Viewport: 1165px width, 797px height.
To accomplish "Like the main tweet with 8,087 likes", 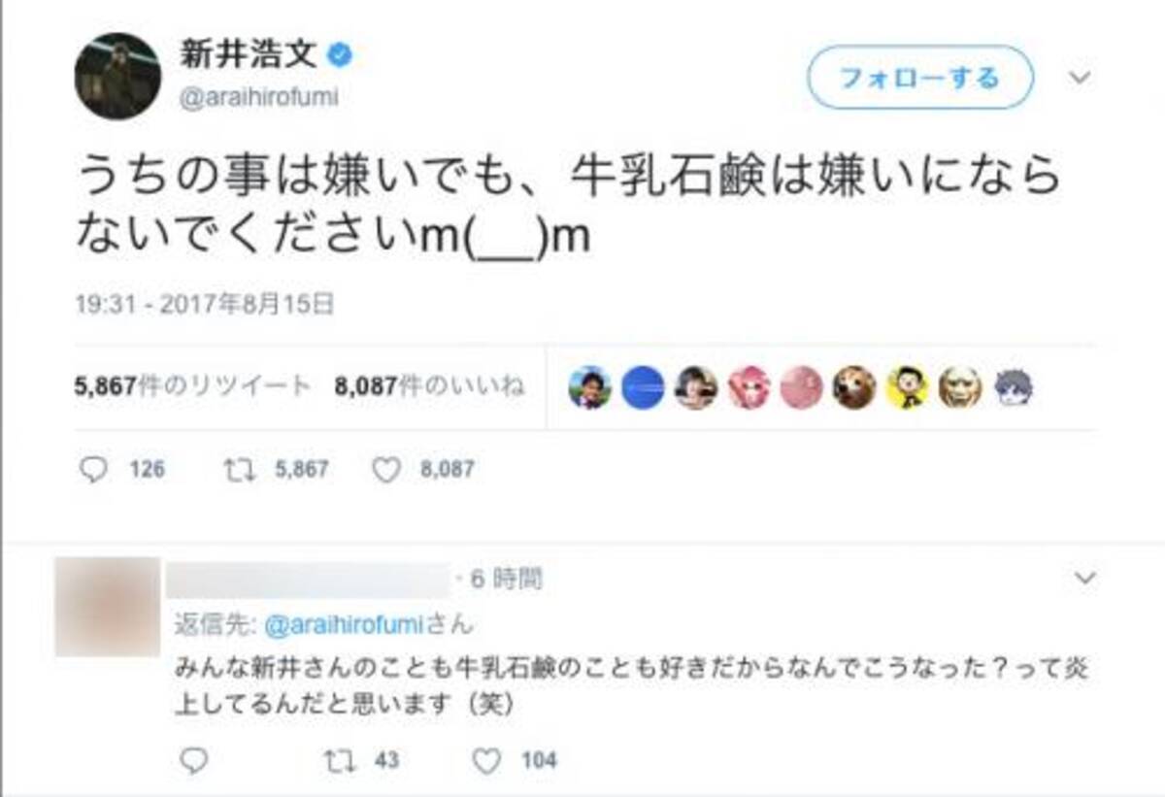I will [387, 470].
